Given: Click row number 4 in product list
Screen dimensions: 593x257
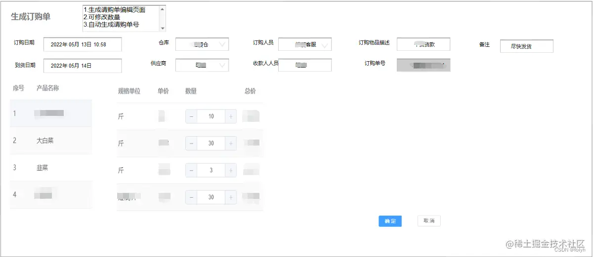Looking at the screenshot, I should 15,194.
